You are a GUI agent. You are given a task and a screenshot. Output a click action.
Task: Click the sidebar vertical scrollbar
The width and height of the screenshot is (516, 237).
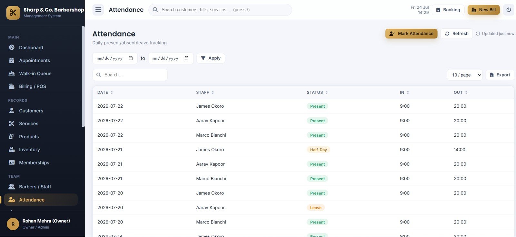[83, 77]
